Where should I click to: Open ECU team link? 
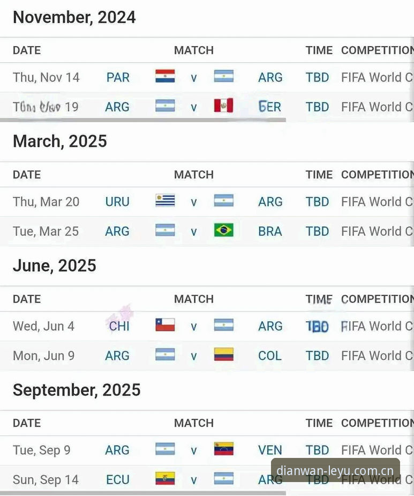118,480
